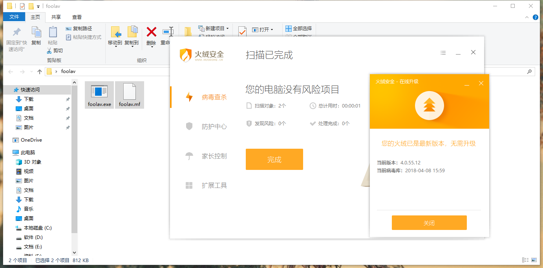This screenshot has width=543, height=268.
Task: Open the 复制到 dropdown arrow
Action: tap(132, 47)
